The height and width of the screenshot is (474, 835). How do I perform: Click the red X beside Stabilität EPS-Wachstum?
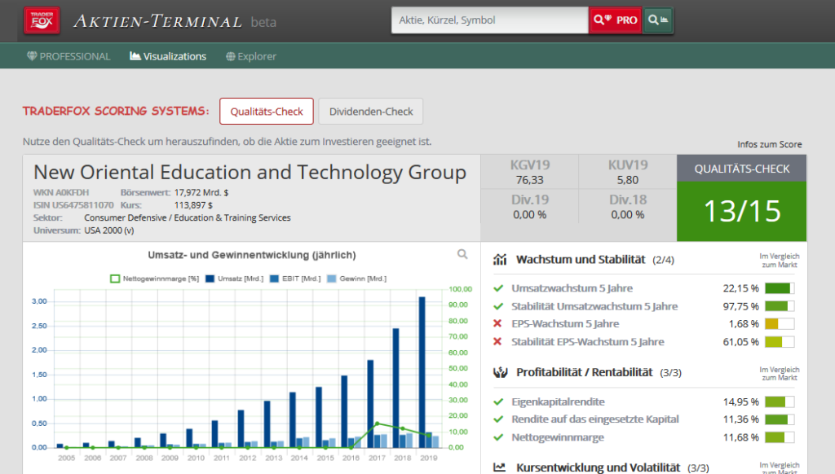point(497,341)
